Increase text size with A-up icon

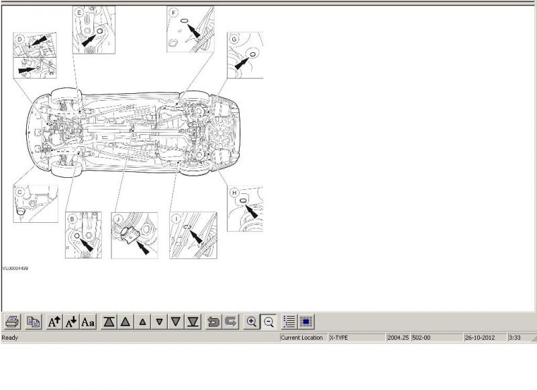point(54,322)
